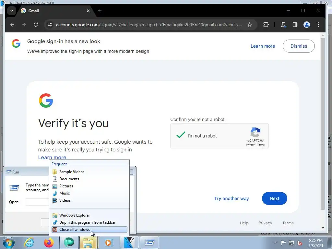Open Pictures from the jump list

89,186
